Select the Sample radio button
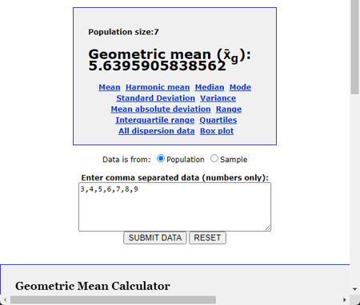This screenshot has height=305, width=360. tap(214, 159)
